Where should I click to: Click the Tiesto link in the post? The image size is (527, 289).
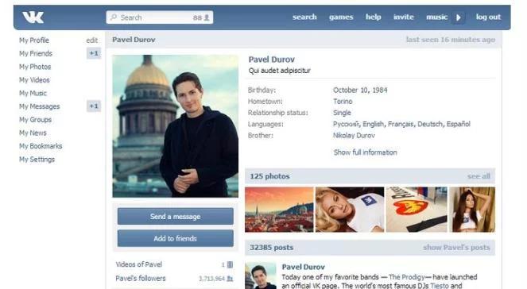click(x=440, y=286)
